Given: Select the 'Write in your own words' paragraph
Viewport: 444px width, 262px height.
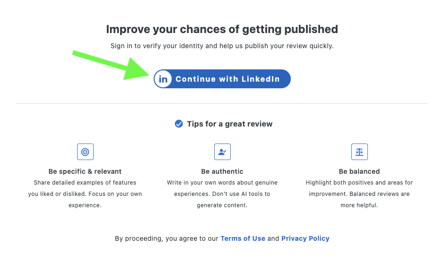Looking at the screenshot, I should pyautogui.click(x=222, y=194).
